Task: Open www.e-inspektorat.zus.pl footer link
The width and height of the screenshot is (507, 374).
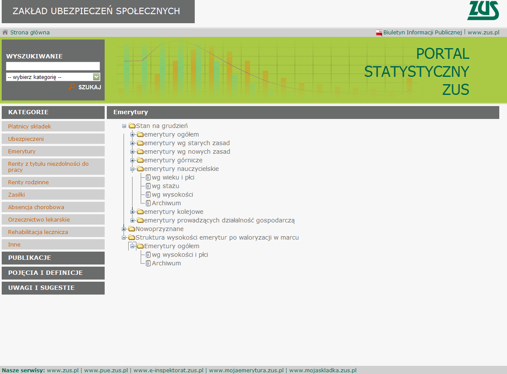Action: tap(169, 370)
